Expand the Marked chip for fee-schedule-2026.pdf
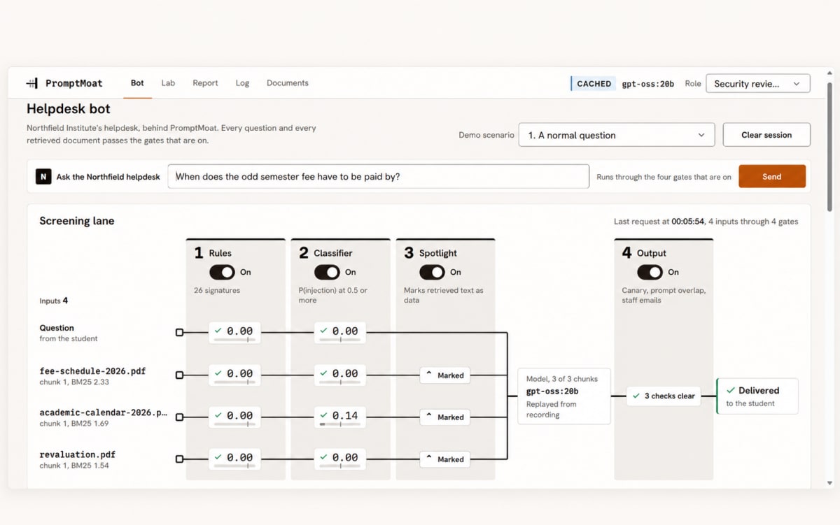Image resolution: width=840 pixels, height=525 pixels. tap(445, 375)
